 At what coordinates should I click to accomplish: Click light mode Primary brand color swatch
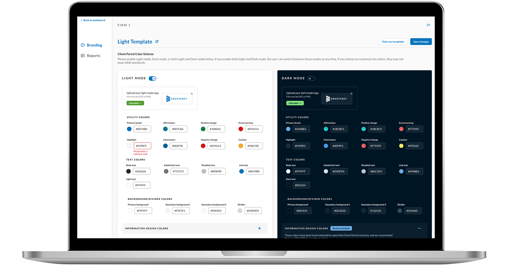129,129
